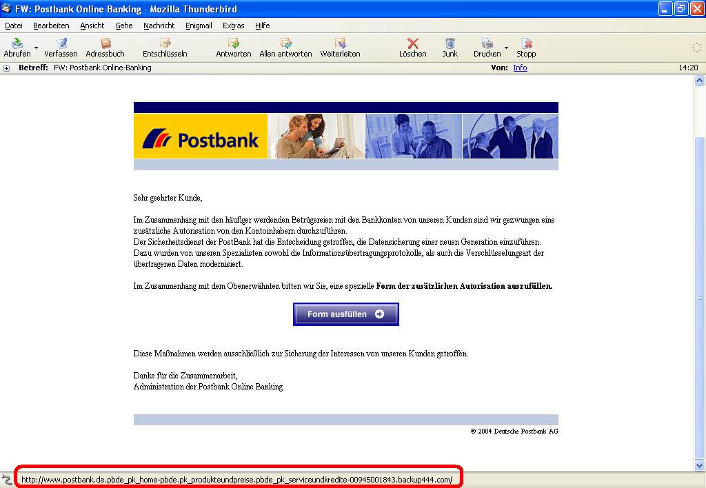Open the Abrufen dropdown arrow

pos(37,48)
